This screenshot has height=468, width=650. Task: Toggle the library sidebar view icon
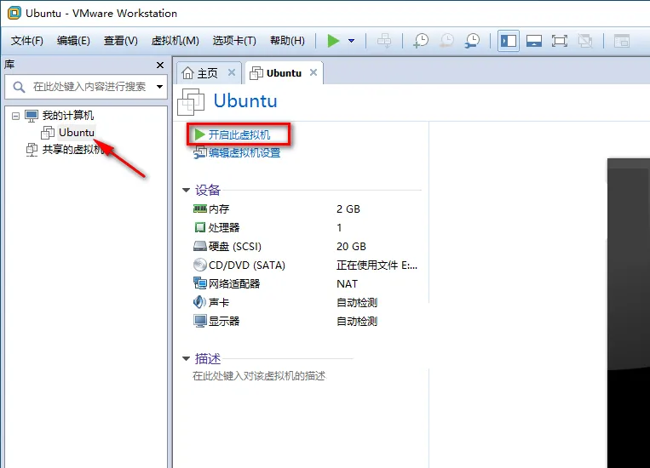click(x=509, y=41)
